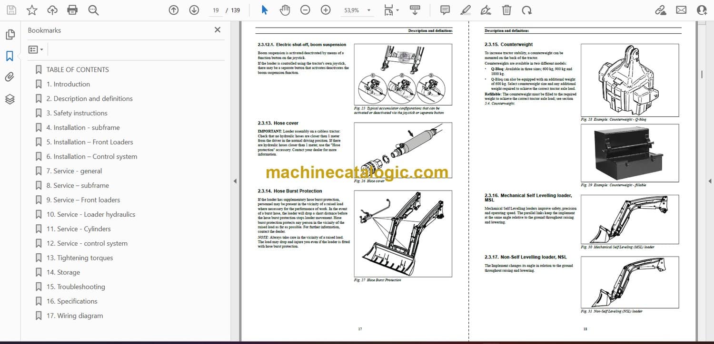Jump to '10. Service - Loader hydraulics'
The width and height of the screenshot is (714, 344).
[91, 214]
